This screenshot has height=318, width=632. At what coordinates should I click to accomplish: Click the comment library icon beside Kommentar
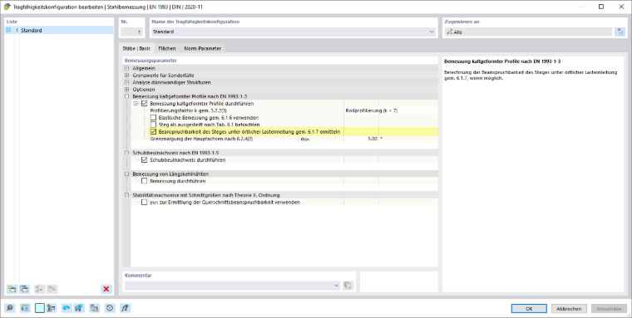(348, 286)
